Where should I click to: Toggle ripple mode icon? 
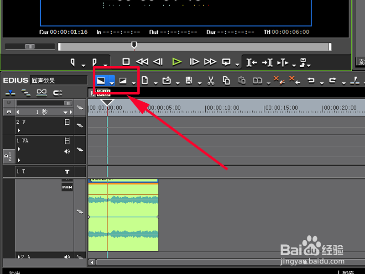(x=57, y=93)
